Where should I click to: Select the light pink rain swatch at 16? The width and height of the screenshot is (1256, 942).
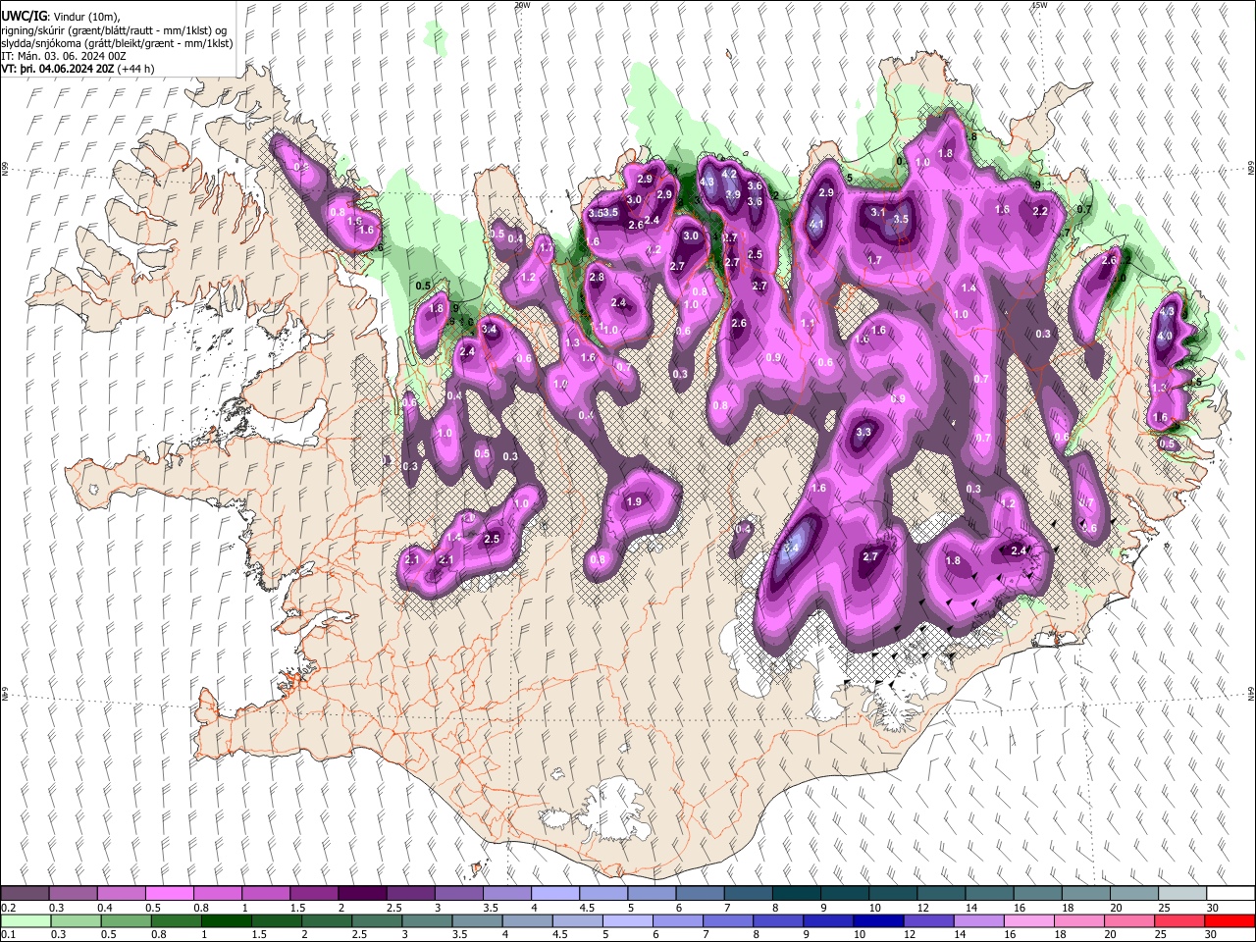pos(1028,920)
